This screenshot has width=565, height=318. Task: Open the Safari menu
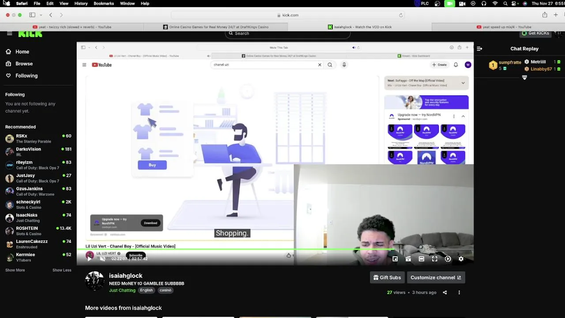(22, 4)
